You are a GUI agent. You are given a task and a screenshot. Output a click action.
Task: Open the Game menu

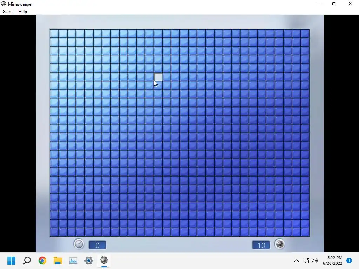(8, 12)
